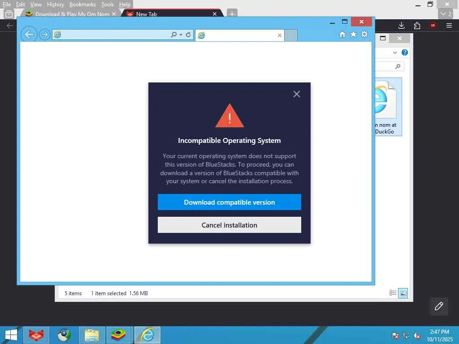
Task: Click uBlock Origin toolbar icon
Action: pyautogui.click(x=433, y=26)
